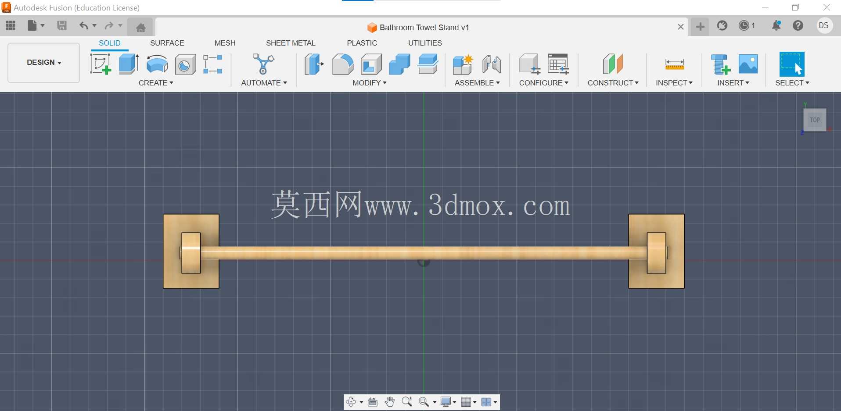Expand the CONSTRUCT menu

(613, 83)
